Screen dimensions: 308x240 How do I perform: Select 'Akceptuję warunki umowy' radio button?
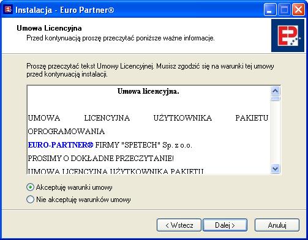tap(30, 187)
